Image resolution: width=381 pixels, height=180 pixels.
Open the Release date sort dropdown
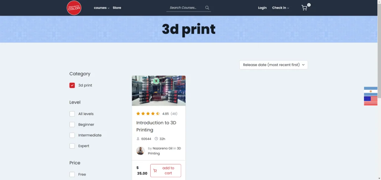click(273, 65)
